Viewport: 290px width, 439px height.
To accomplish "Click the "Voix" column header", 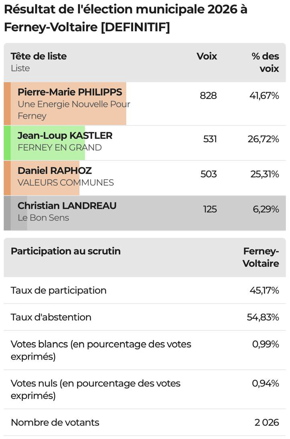I will pyautogui.click(x=207, y=57).
